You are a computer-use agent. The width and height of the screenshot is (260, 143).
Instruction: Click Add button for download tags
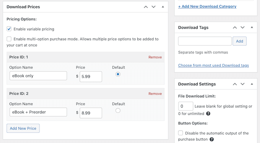239,41
